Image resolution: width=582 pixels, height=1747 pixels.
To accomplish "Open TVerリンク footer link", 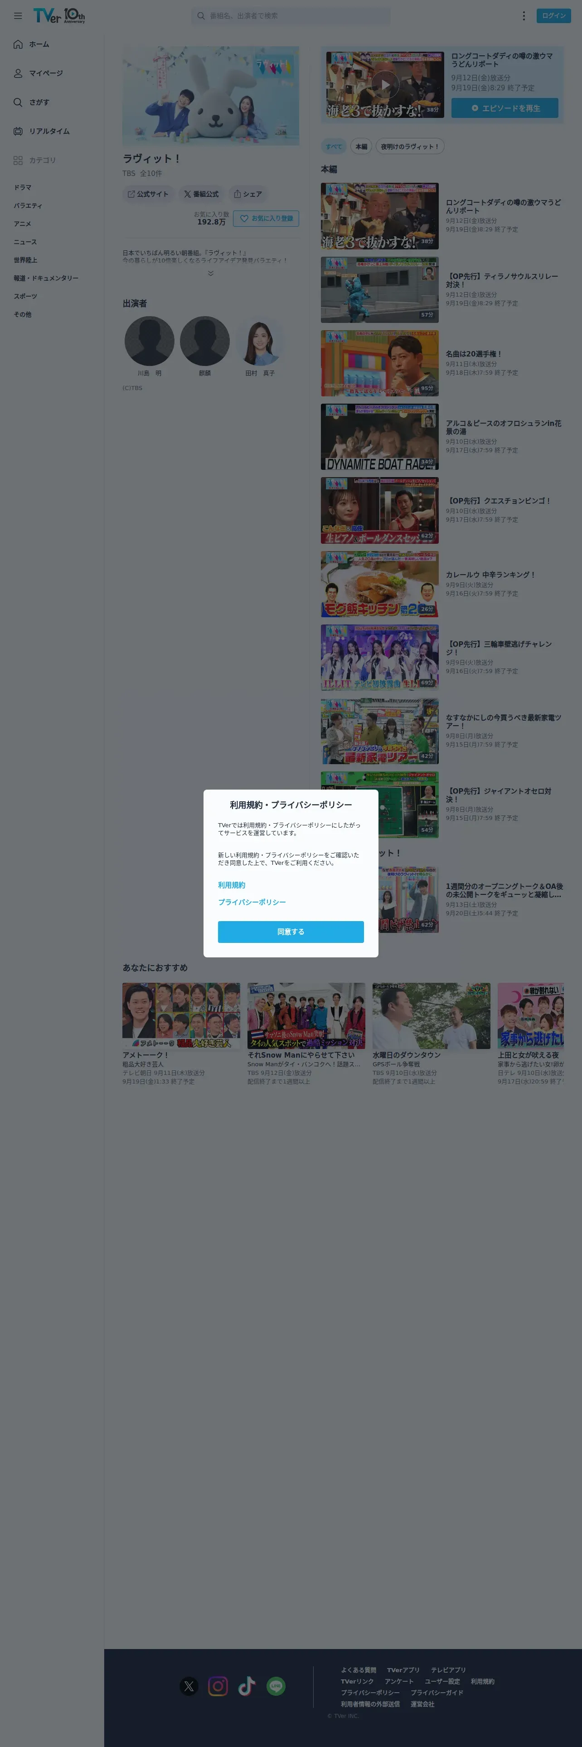I will [357, 1681].
